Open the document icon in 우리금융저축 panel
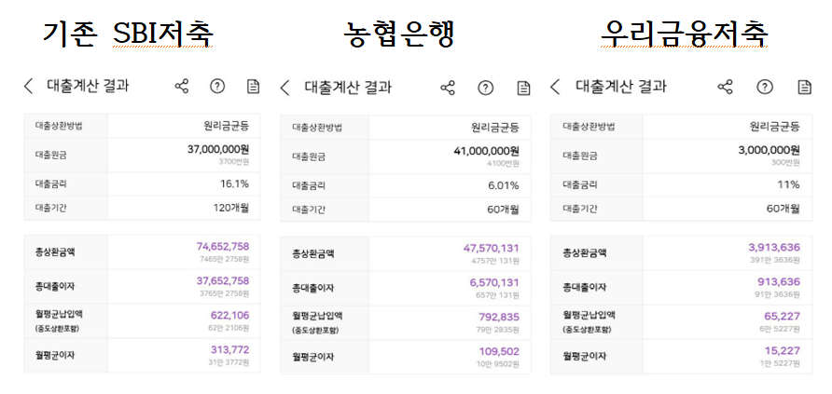Viewport: 832px width, 394px height. [x=803, y=87]
